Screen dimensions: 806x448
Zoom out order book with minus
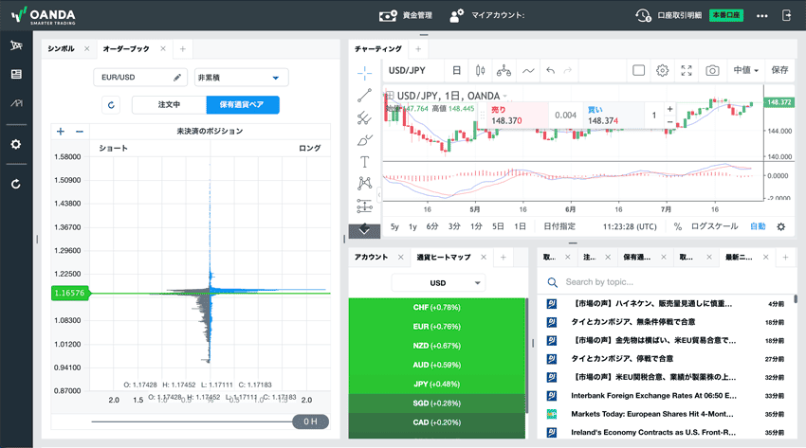tap(79, 132)
